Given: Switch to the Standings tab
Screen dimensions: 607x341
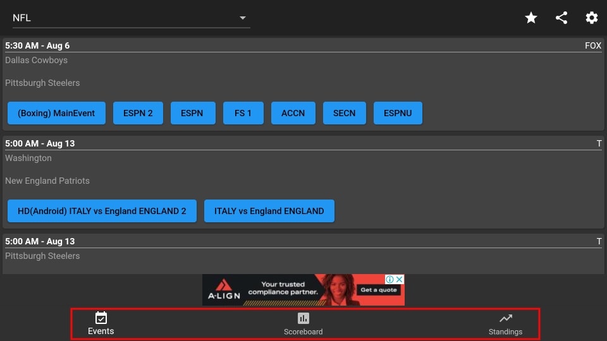Looking at the screenshot, I should pyautogui.click(x=505, y=324).
